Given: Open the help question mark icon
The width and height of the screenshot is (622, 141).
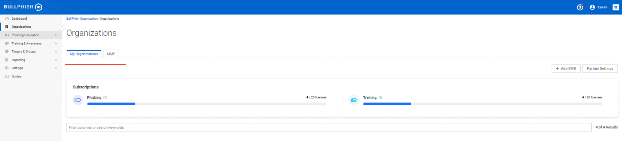Looking at the screenshot, I should [x=580, y=7].
